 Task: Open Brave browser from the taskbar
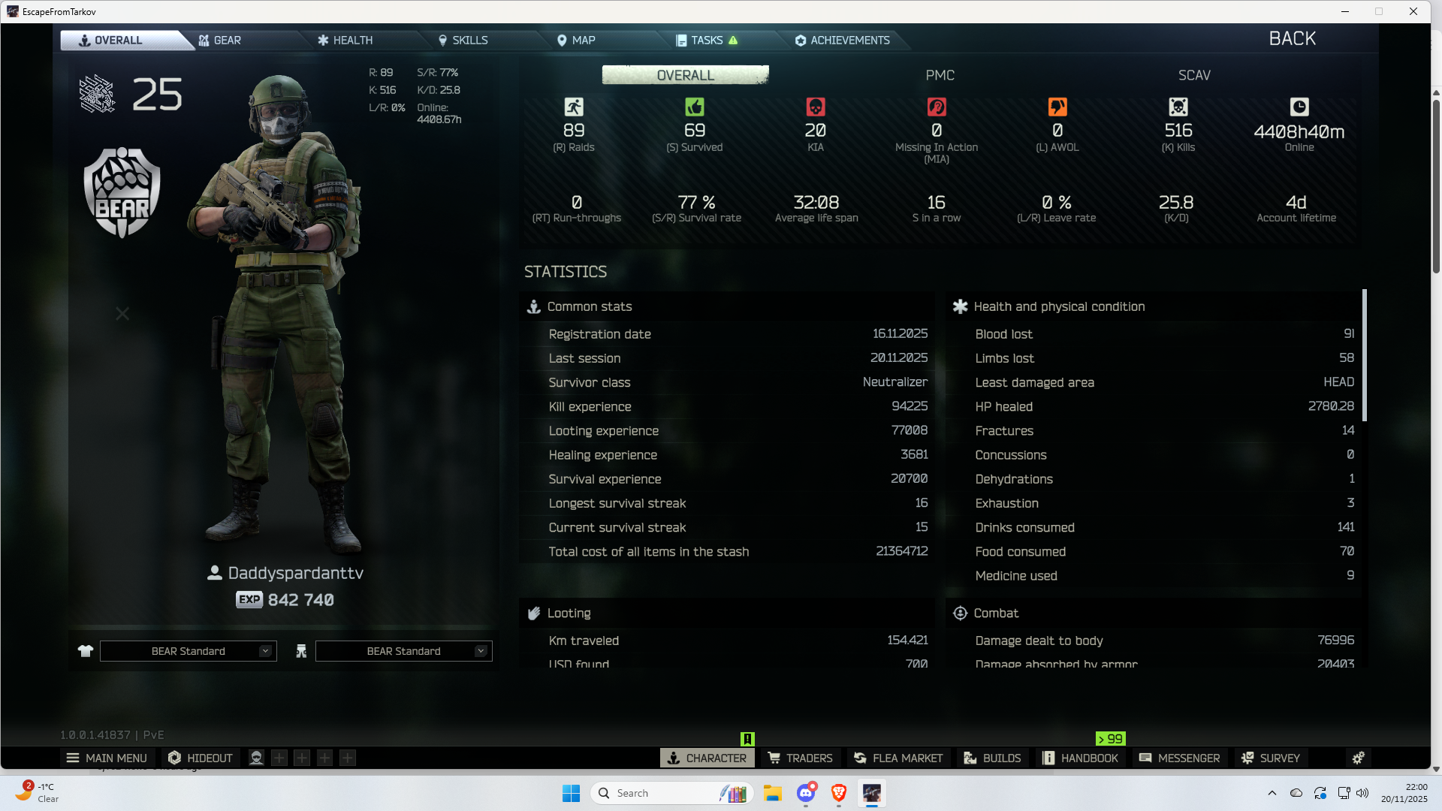[839, 793]
